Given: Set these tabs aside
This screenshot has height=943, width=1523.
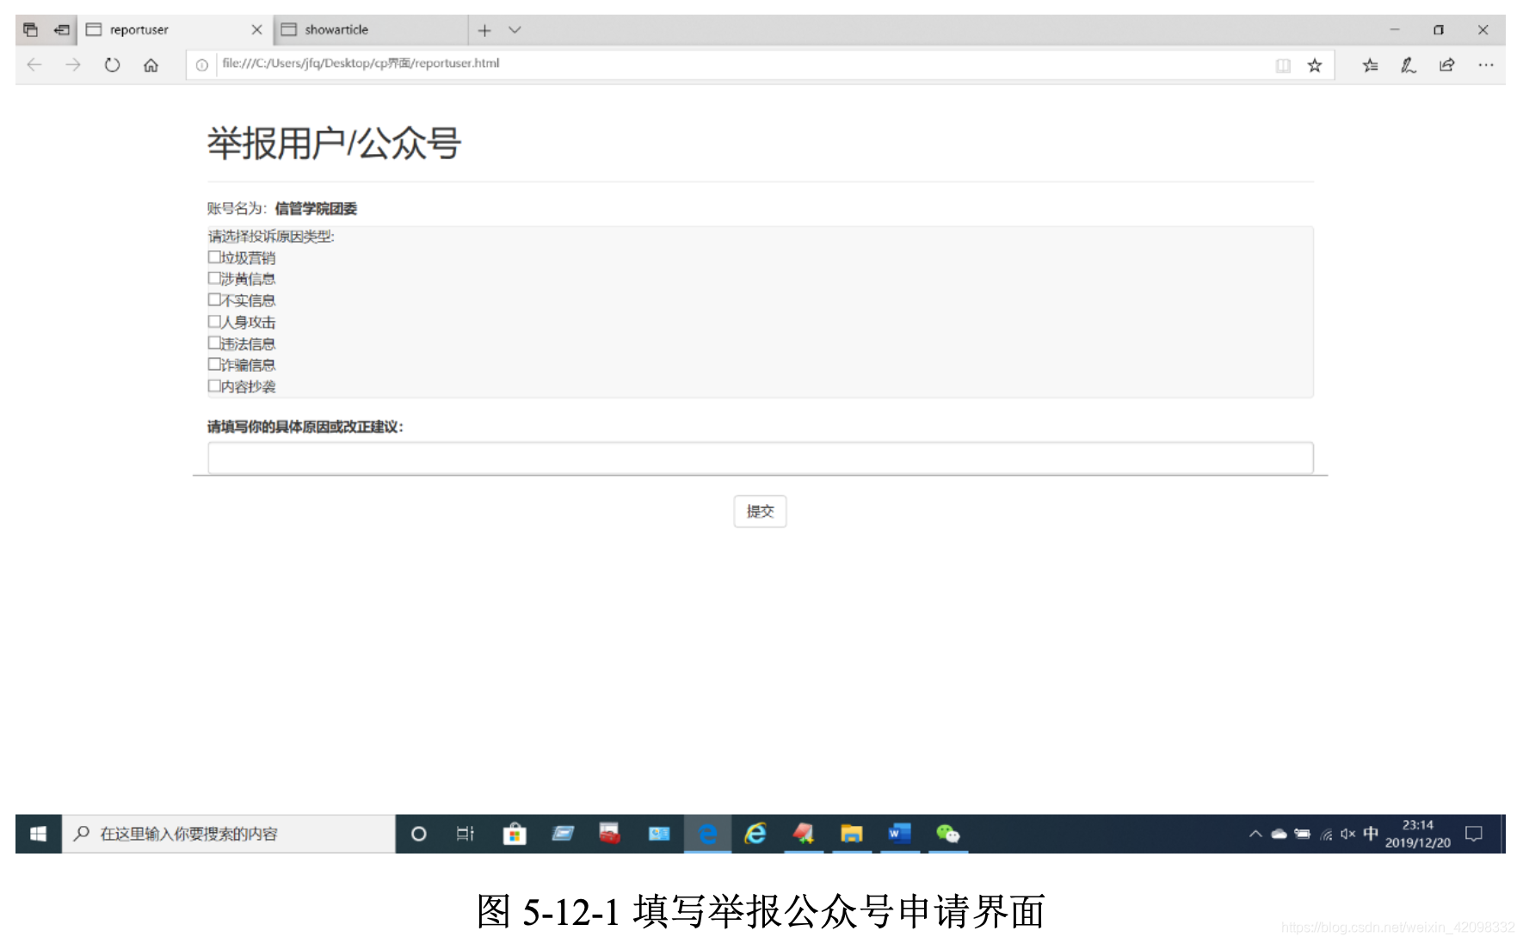Looking at the screenshot, I should [x=61, y=30].
